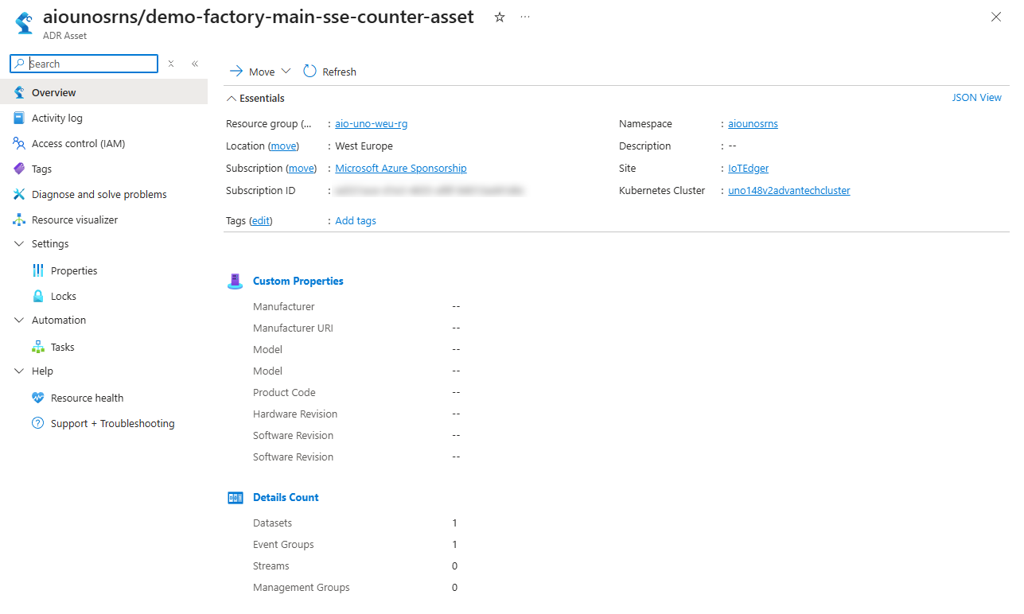Open Diagnose and solve problems
The height and width of the screenshot is (614, 1024).
(99, 194)
